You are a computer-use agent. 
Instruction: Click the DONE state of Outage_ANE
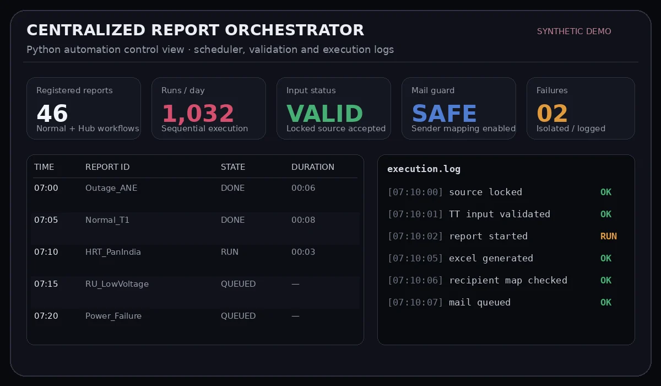click(233, 188)
